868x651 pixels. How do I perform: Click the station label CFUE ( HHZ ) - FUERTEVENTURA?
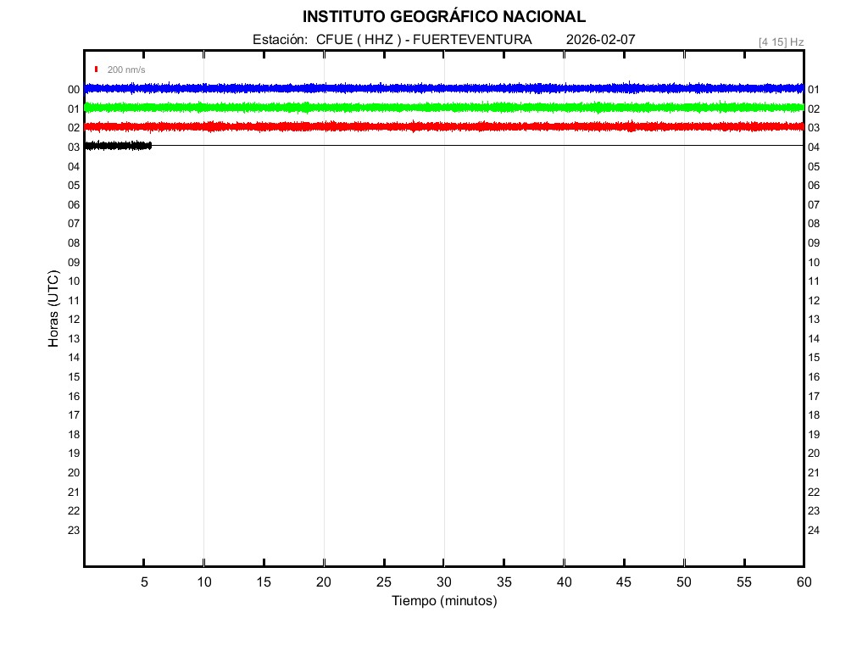pyautogui.click(x=423, y=40)
